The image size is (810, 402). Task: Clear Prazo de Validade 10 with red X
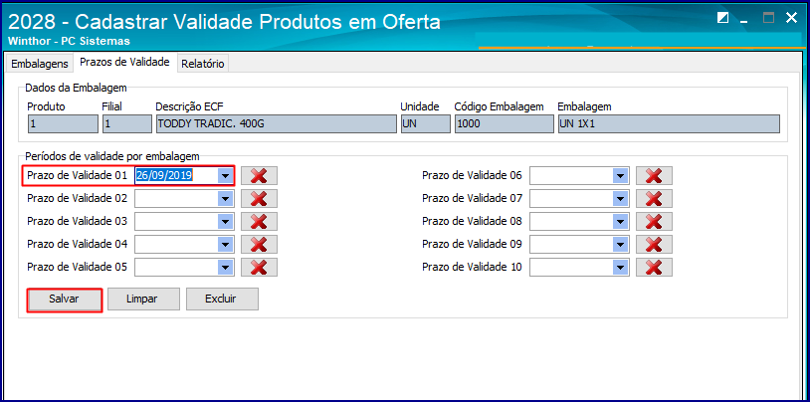654,267
